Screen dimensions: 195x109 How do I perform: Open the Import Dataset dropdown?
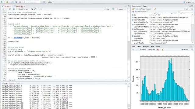pyautogui.click(x=146, y=9)
